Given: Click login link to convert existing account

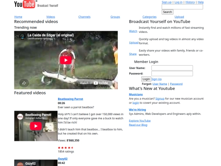Looking at the screenshot, I should (135, 103).
